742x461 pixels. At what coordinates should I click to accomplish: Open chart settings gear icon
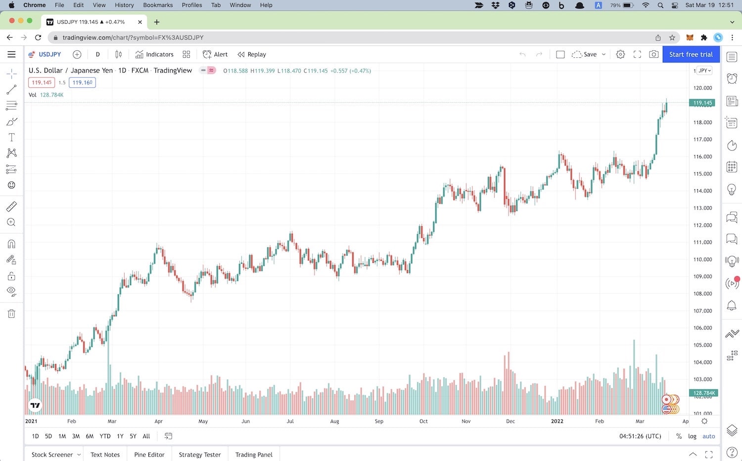(x=620, y=54)
